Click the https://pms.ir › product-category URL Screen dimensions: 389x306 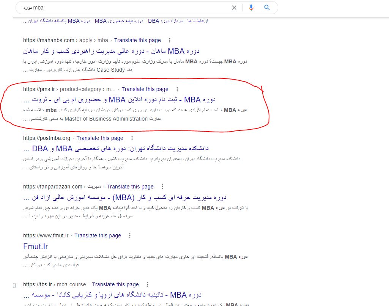(69, 89)
